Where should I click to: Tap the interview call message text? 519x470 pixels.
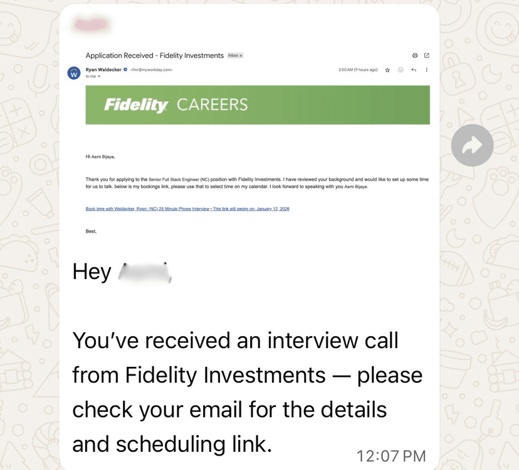[247, 392]
